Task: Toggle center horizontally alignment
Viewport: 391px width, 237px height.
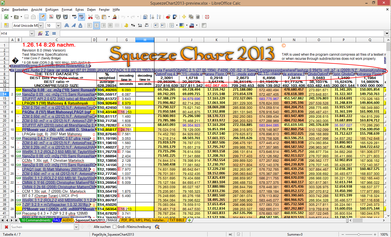Action: click(97, 25)
